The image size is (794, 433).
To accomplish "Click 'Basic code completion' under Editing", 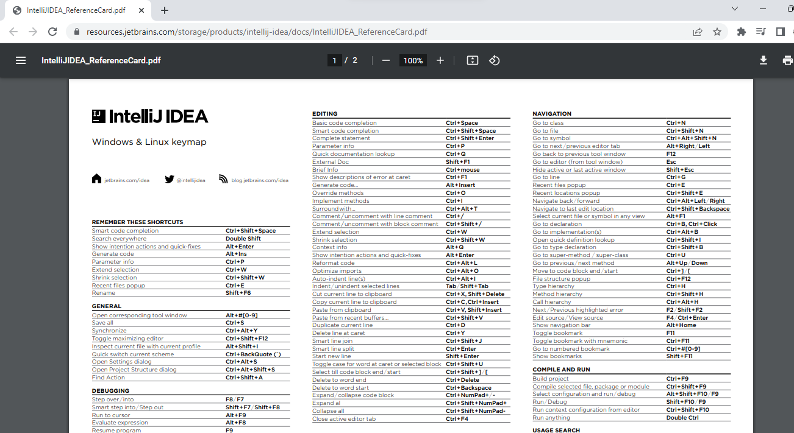I will [x=345, y=123].
